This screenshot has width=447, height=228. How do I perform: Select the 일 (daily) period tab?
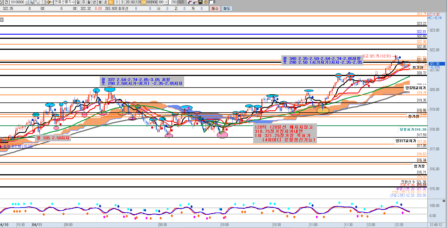point(78,2)
